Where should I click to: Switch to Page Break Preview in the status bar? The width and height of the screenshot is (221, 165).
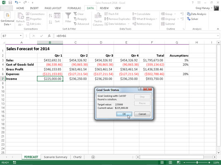click(178, 163)
